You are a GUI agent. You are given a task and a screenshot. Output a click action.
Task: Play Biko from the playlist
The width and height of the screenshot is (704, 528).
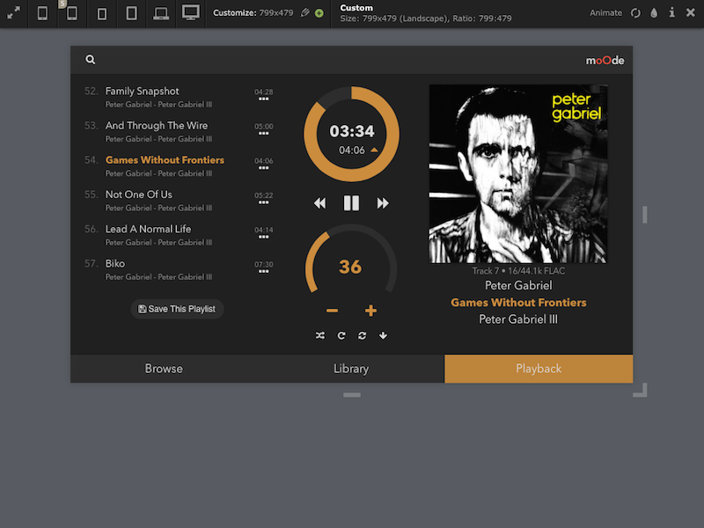pyautogui.click(x=115, y=263)
